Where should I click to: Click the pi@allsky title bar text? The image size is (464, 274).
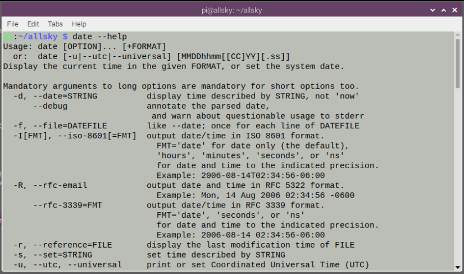(x=231, y=10)
